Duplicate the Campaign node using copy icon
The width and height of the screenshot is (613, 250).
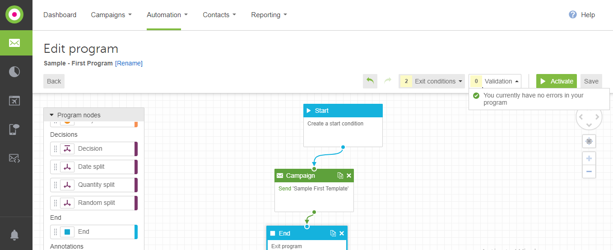340,176
